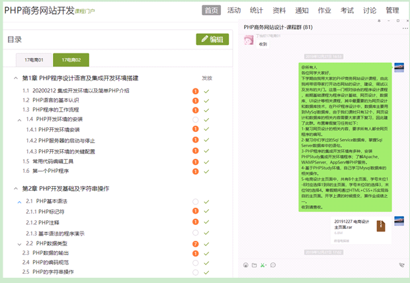The width and height of the screenshot is (410, 283).
Task: Open the 作业 navigation menu item
Action: [324, 11]
